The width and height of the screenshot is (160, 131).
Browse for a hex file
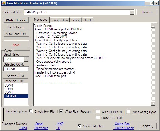click(147, 12)
